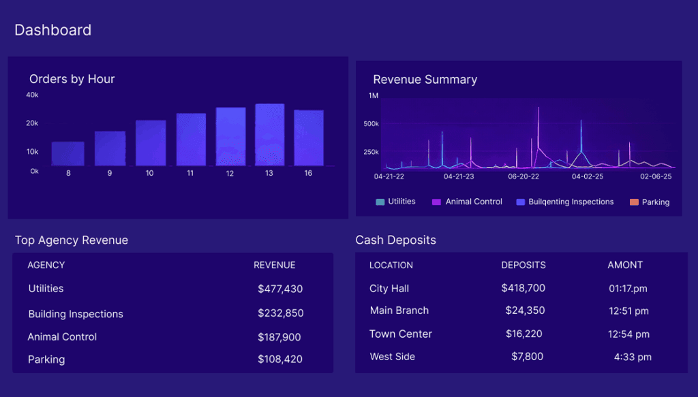This screenshot has width=698, height=397.
Task: Select the Builqenting Inspections legend icon
Action: tap(519, 202)
